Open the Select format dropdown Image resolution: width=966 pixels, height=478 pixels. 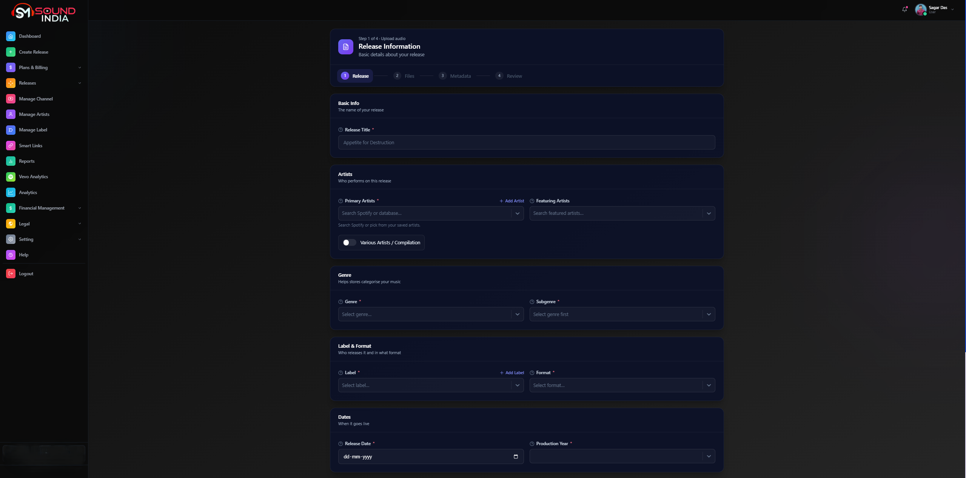(x=709, y=385)
